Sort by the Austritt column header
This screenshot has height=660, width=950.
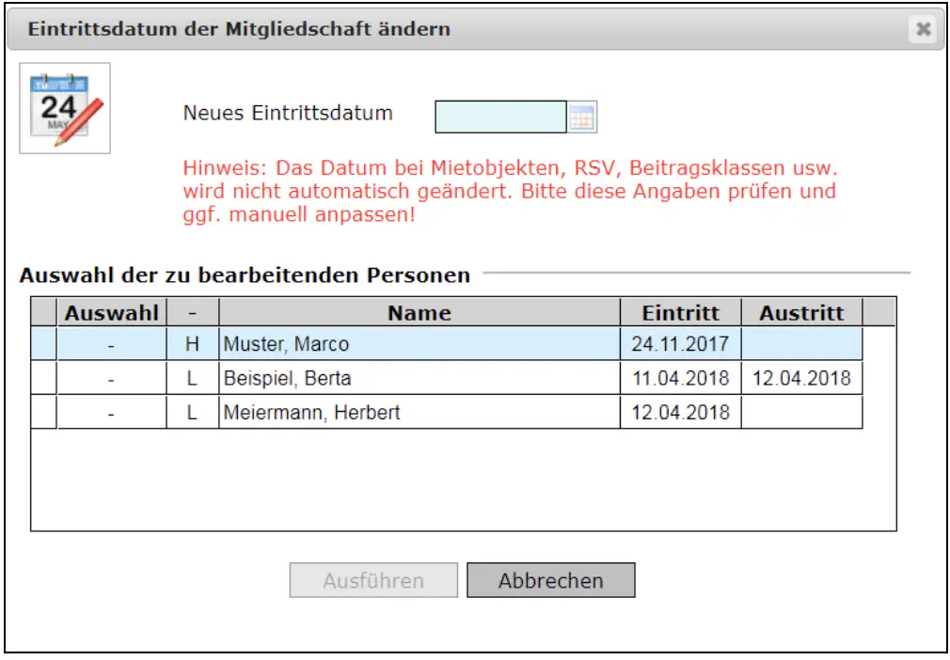802,312
